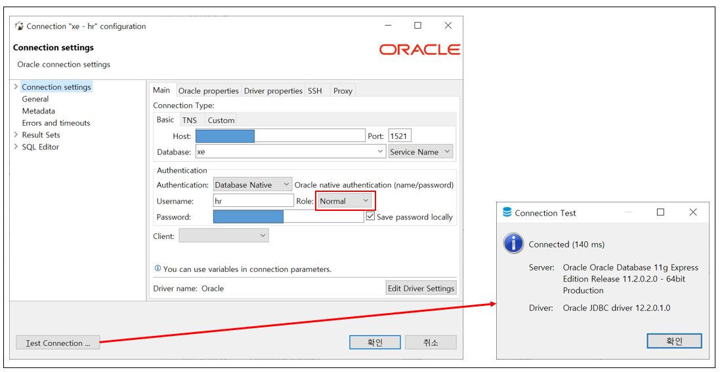Screen dimensions: 722x372
Task: Maximize the configuration dialog window
Action: (x=417, y=26)
